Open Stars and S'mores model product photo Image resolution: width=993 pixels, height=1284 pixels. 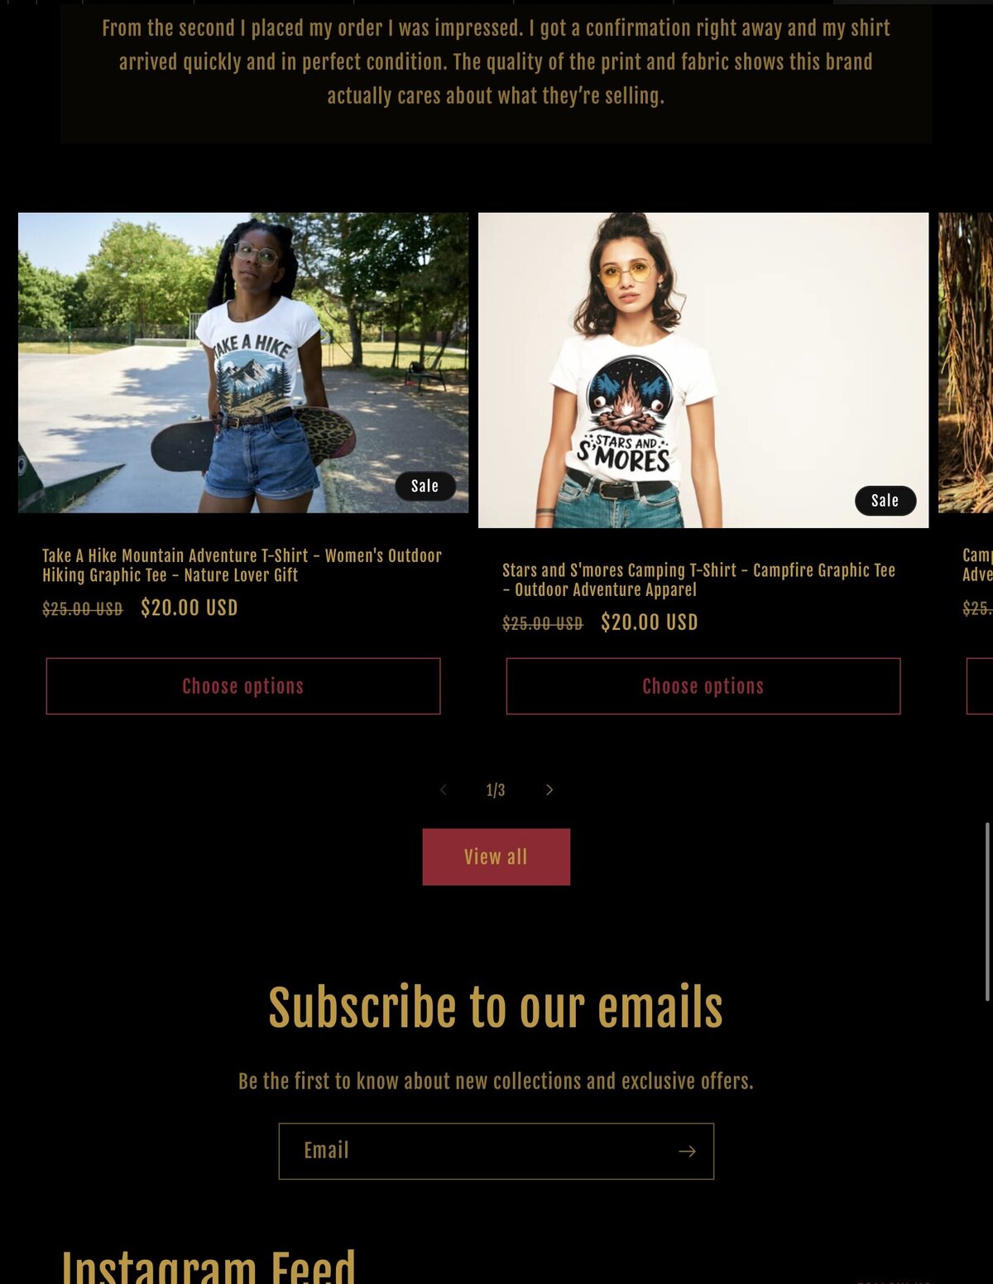703,370
